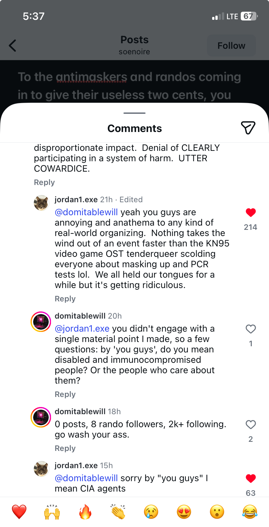Open @jordan1.exe mention link
This screenshot has height=527, width=269.
pyautogui.click(x=82, y=329)
